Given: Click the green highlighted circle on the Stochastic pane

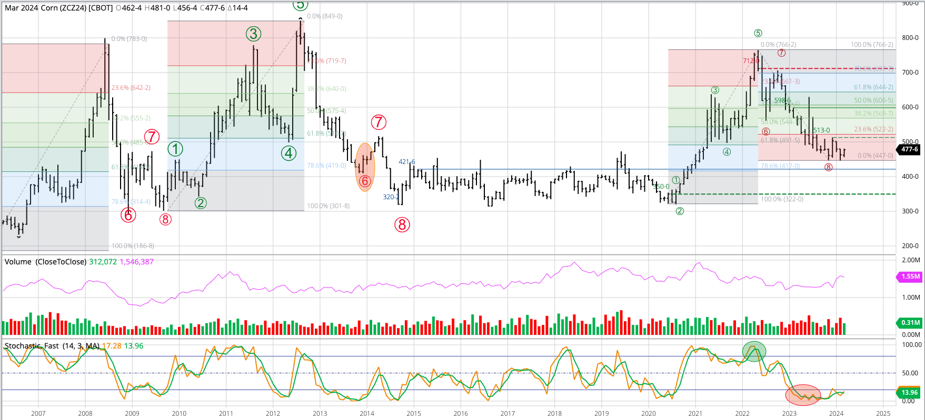Looking at the screenshot, I should coord(754,351).
